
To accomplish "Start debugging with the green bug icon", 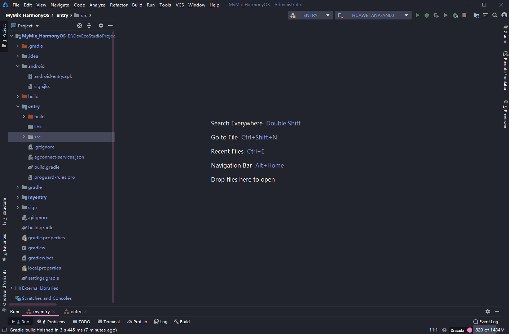I will [427, 15].
